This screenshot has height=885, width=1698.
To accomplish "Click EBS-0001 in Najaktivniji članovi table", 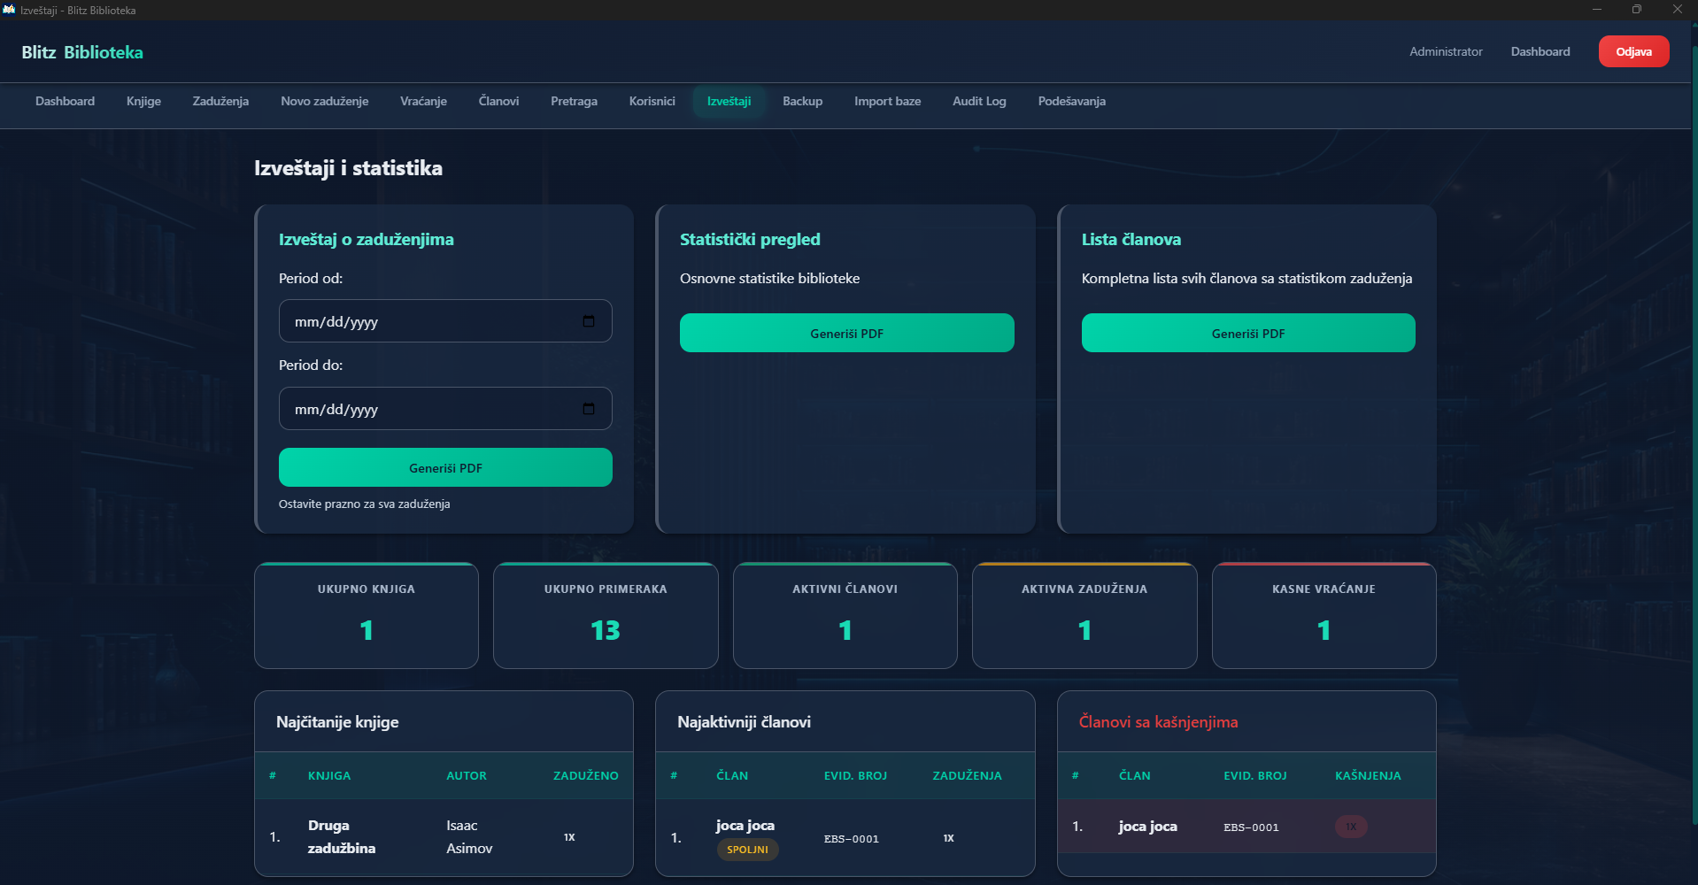I will pos(851,838).
